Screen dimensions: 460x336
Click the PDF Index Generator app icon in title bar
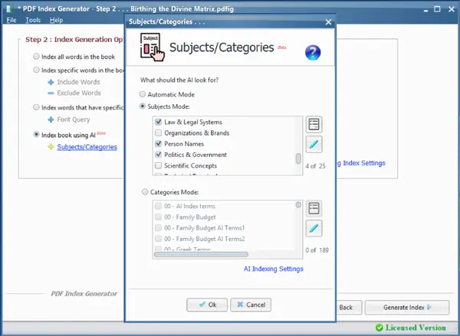10,8
